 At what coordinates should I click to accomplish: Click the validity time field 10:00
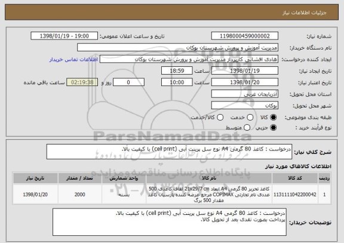[x=177, y=82]
